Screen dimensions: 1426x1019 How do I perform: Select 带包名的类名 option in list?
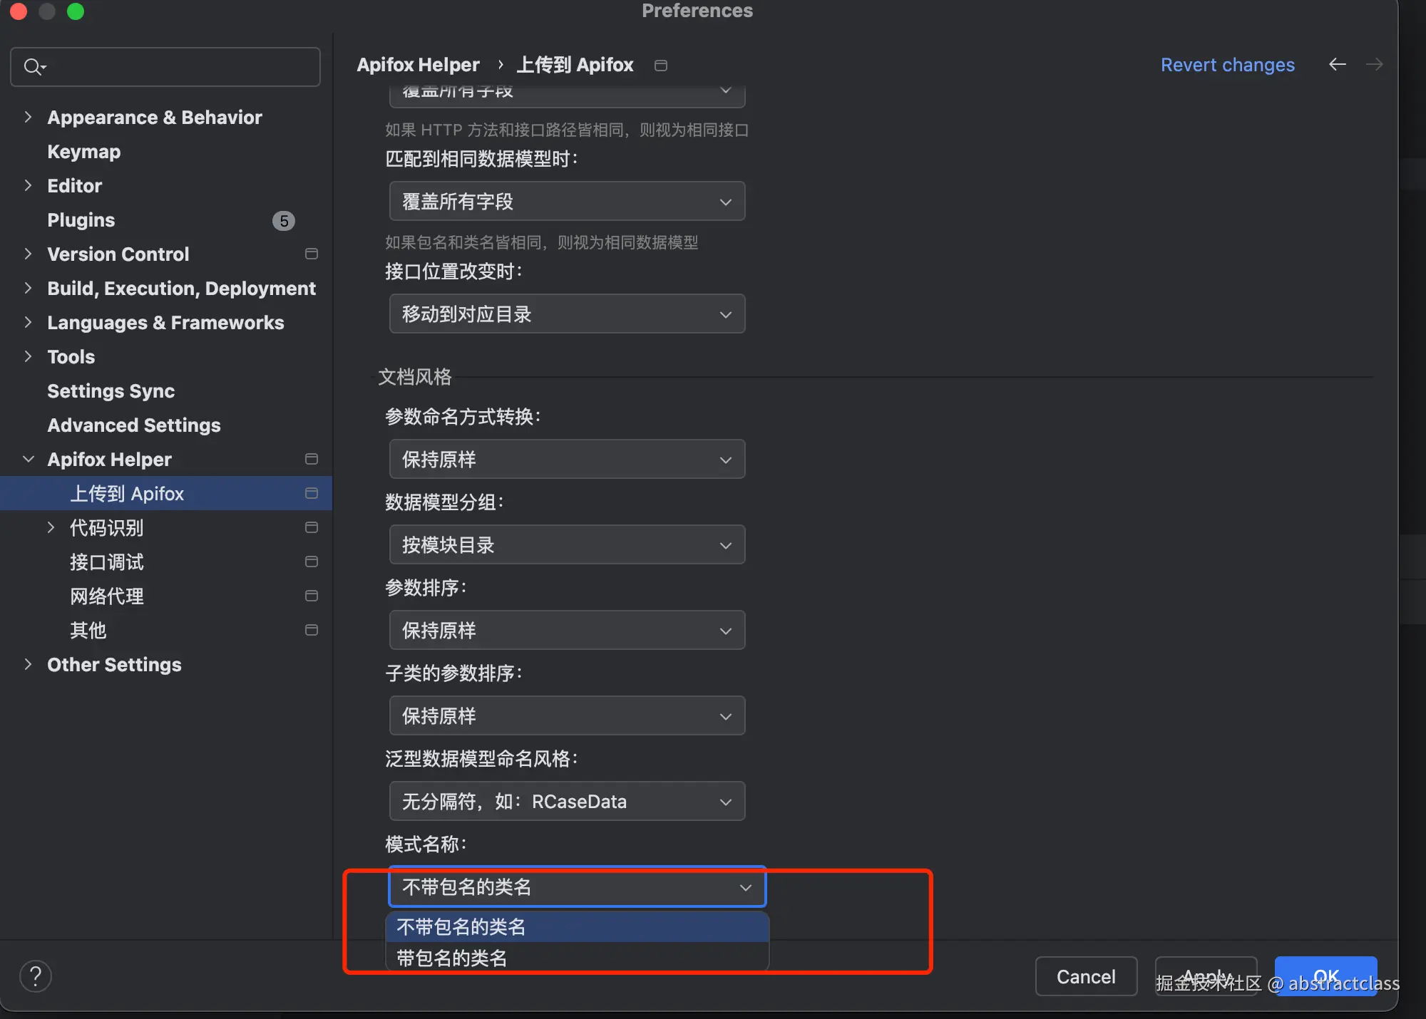click(x=452, y=958)
